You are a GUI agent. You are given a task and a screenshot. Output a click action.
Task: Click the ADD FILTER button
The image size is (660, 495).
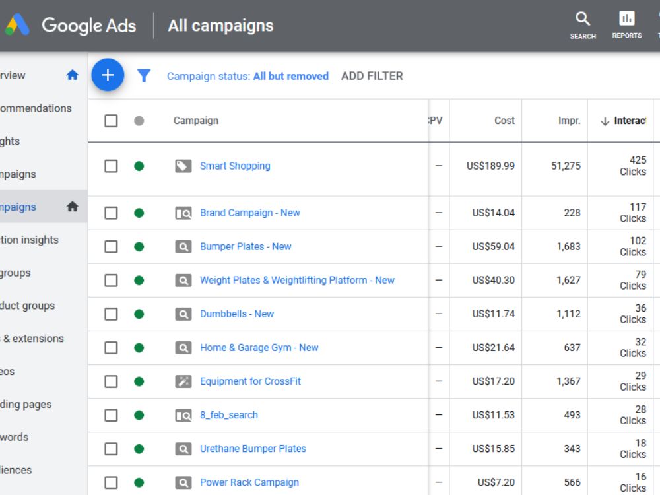coord(372,76)
